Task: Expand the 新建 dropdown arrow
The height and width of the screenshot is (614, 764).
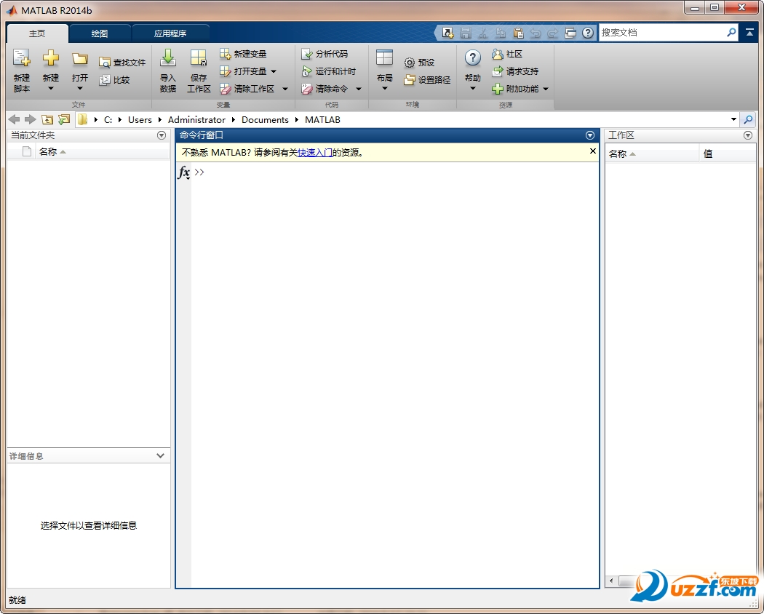Action: [x=51, y=89]
